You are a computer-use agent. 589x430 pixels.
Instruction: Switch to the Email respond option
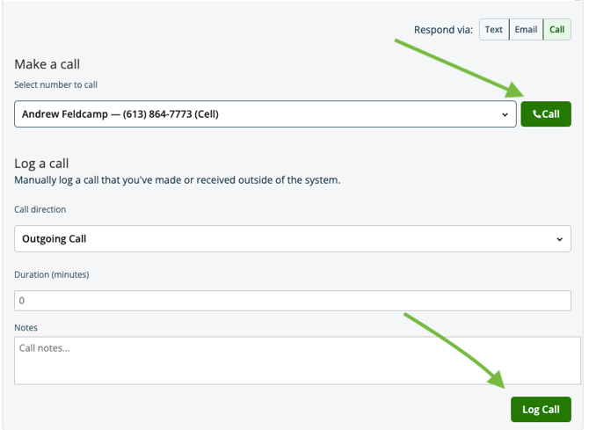tap(526, 30)
